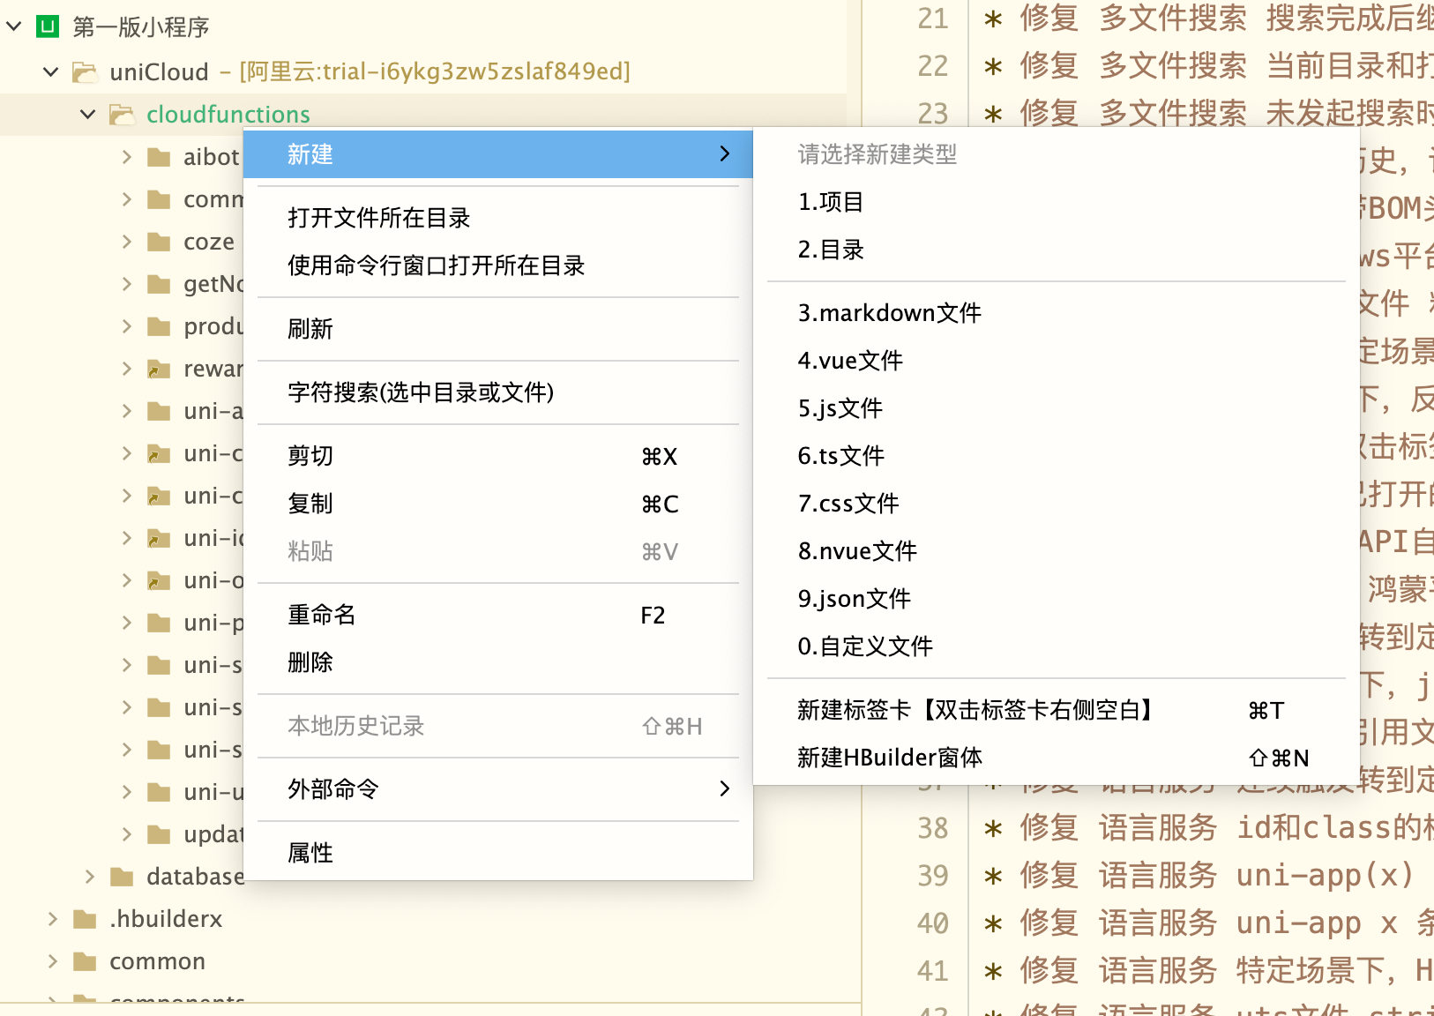Collapse the cloudfunctions folder
Screen dimensions: 1434x1016
[x=87, y=115]
